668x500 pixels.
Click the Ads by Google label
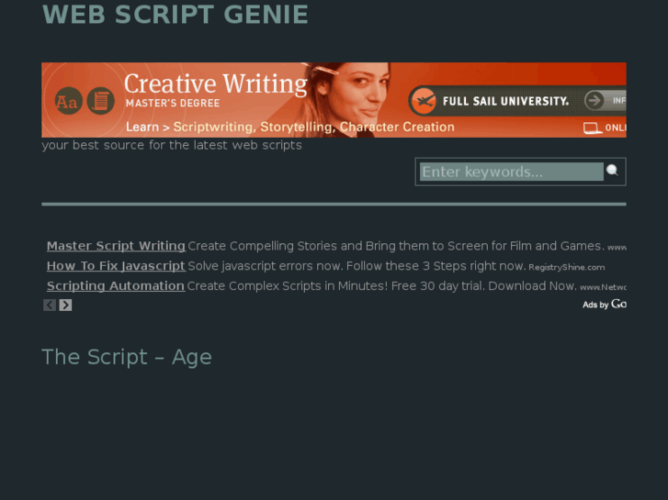604,305
